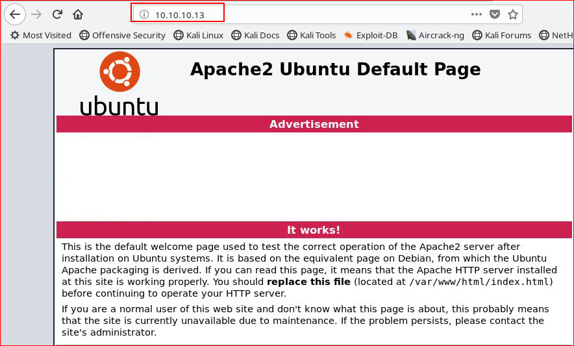The width and height of the screenshot is (574, 346).
Task: Open the Offensive Security bookmark
Action: (122, 35)
